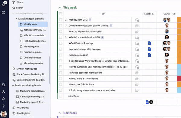Open My Work calendar-check icon

click(x=4, y=12)
